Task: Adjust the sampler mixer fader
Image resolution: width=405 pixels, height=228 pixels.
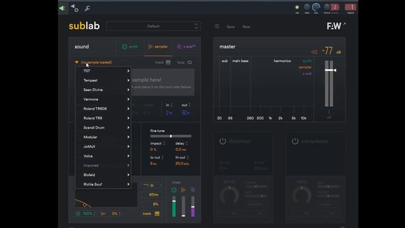Action: pyautogui.click(x=184, y=215)
